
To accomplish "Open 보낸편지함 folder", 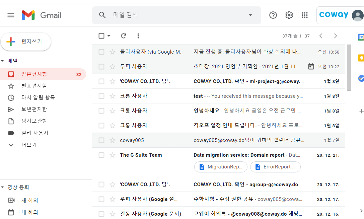I will coord(43,109).
